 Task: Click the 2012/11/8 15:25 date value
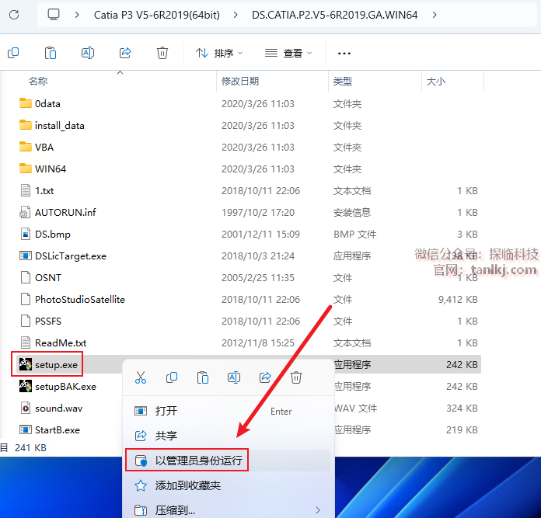(x=258, y=342)
